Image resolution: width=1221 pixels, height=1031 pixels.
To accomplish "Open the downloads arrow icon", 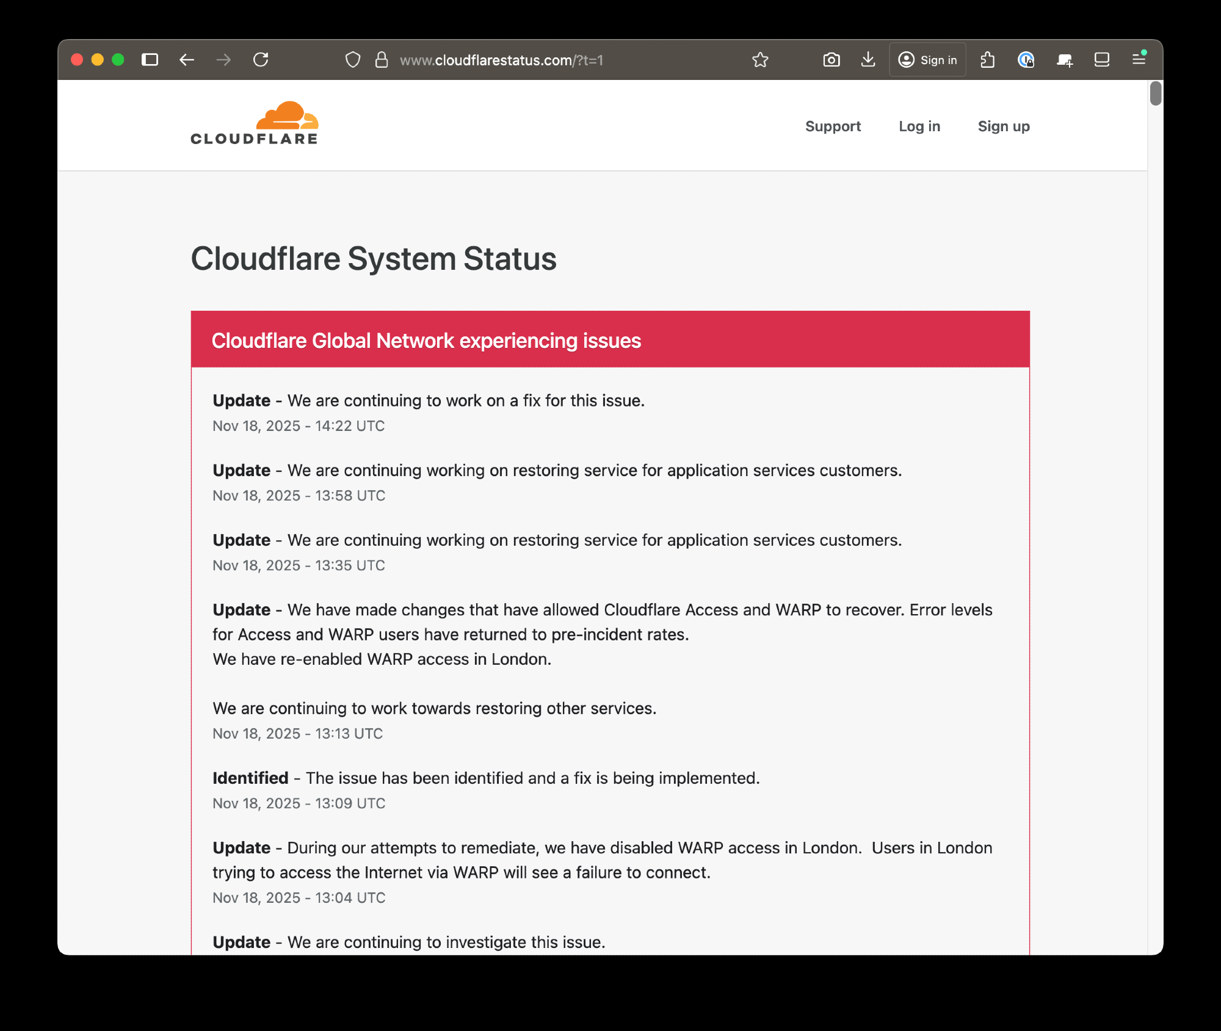I will coord(868,60).
